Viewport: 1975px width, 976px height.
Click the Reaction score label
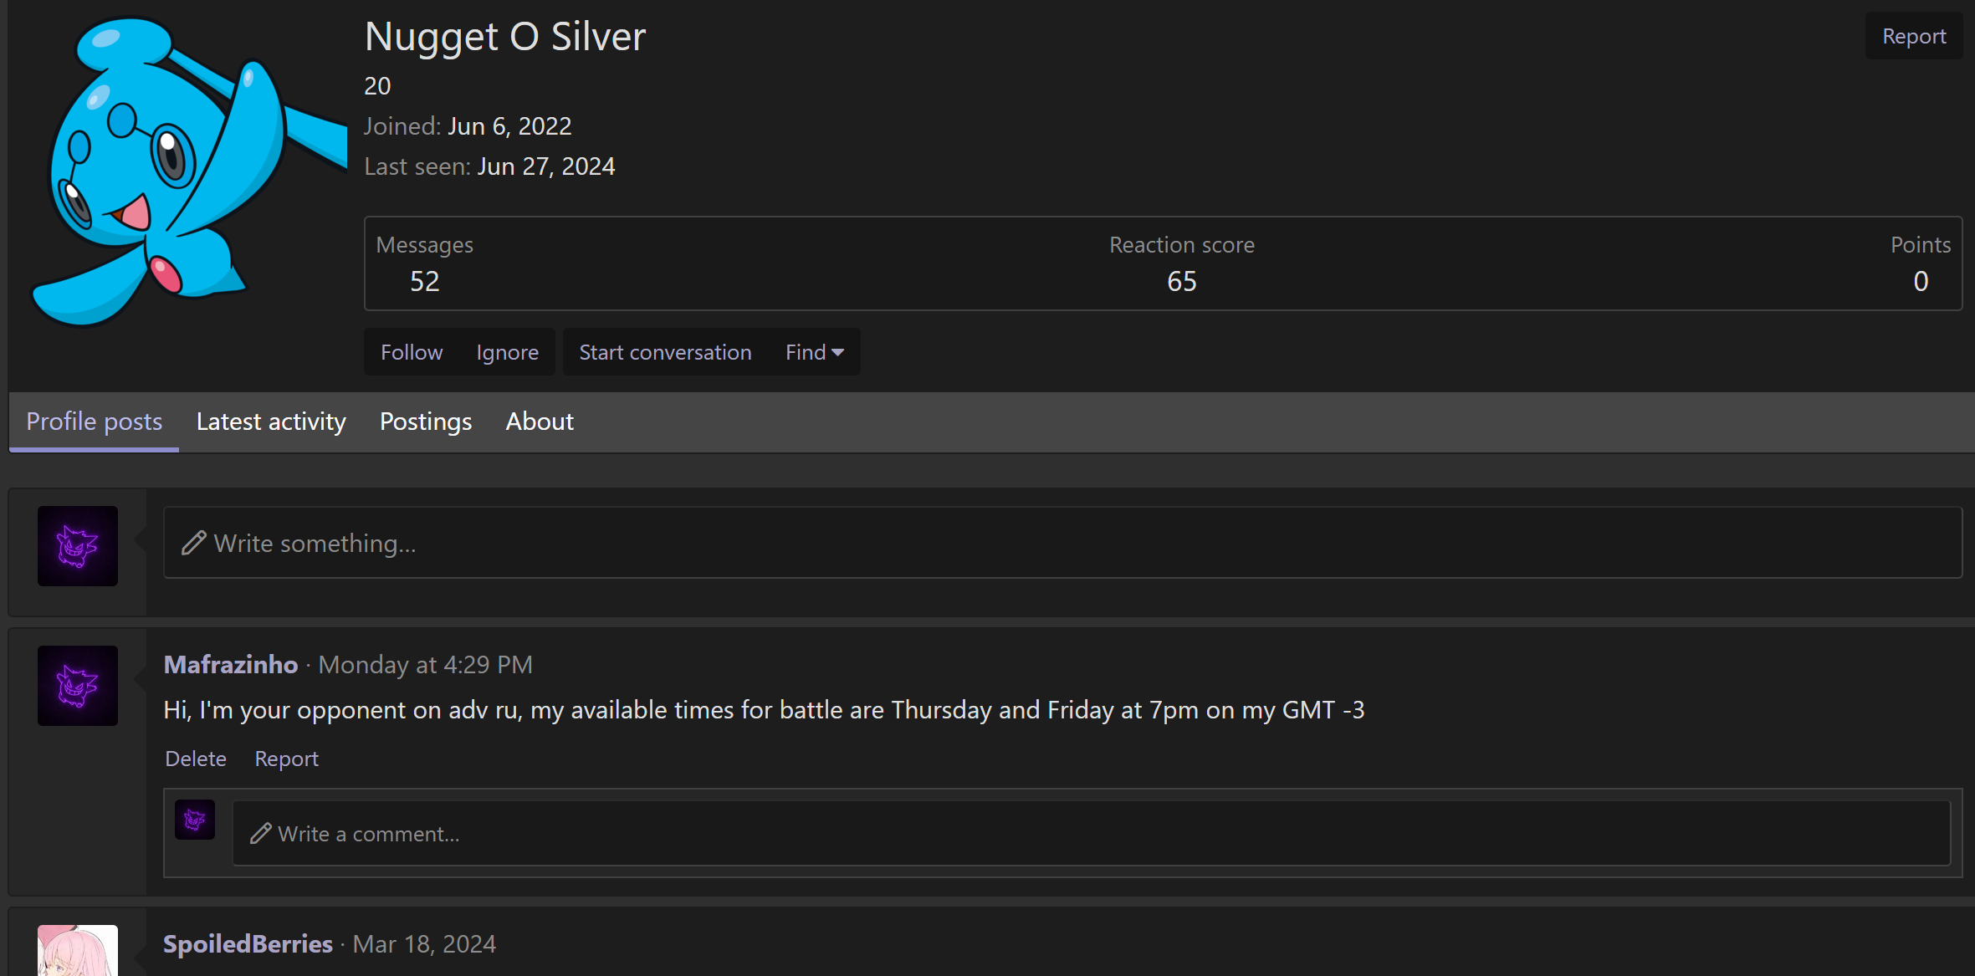(1181, 245)
